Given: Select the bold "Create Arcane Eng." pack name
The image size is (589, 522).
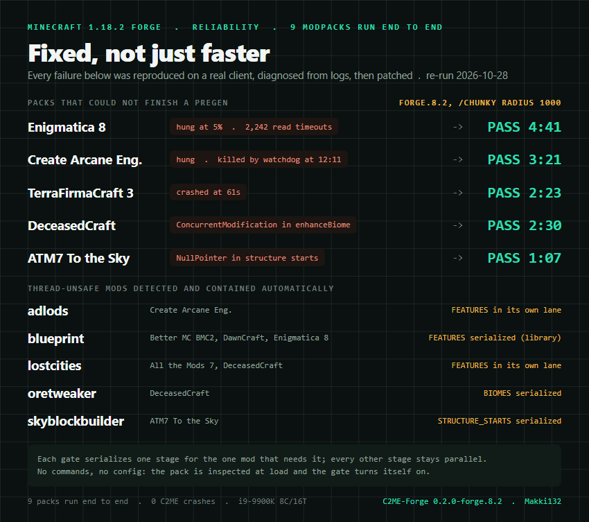Looking at the screenshot, I should tap(85, 160).
